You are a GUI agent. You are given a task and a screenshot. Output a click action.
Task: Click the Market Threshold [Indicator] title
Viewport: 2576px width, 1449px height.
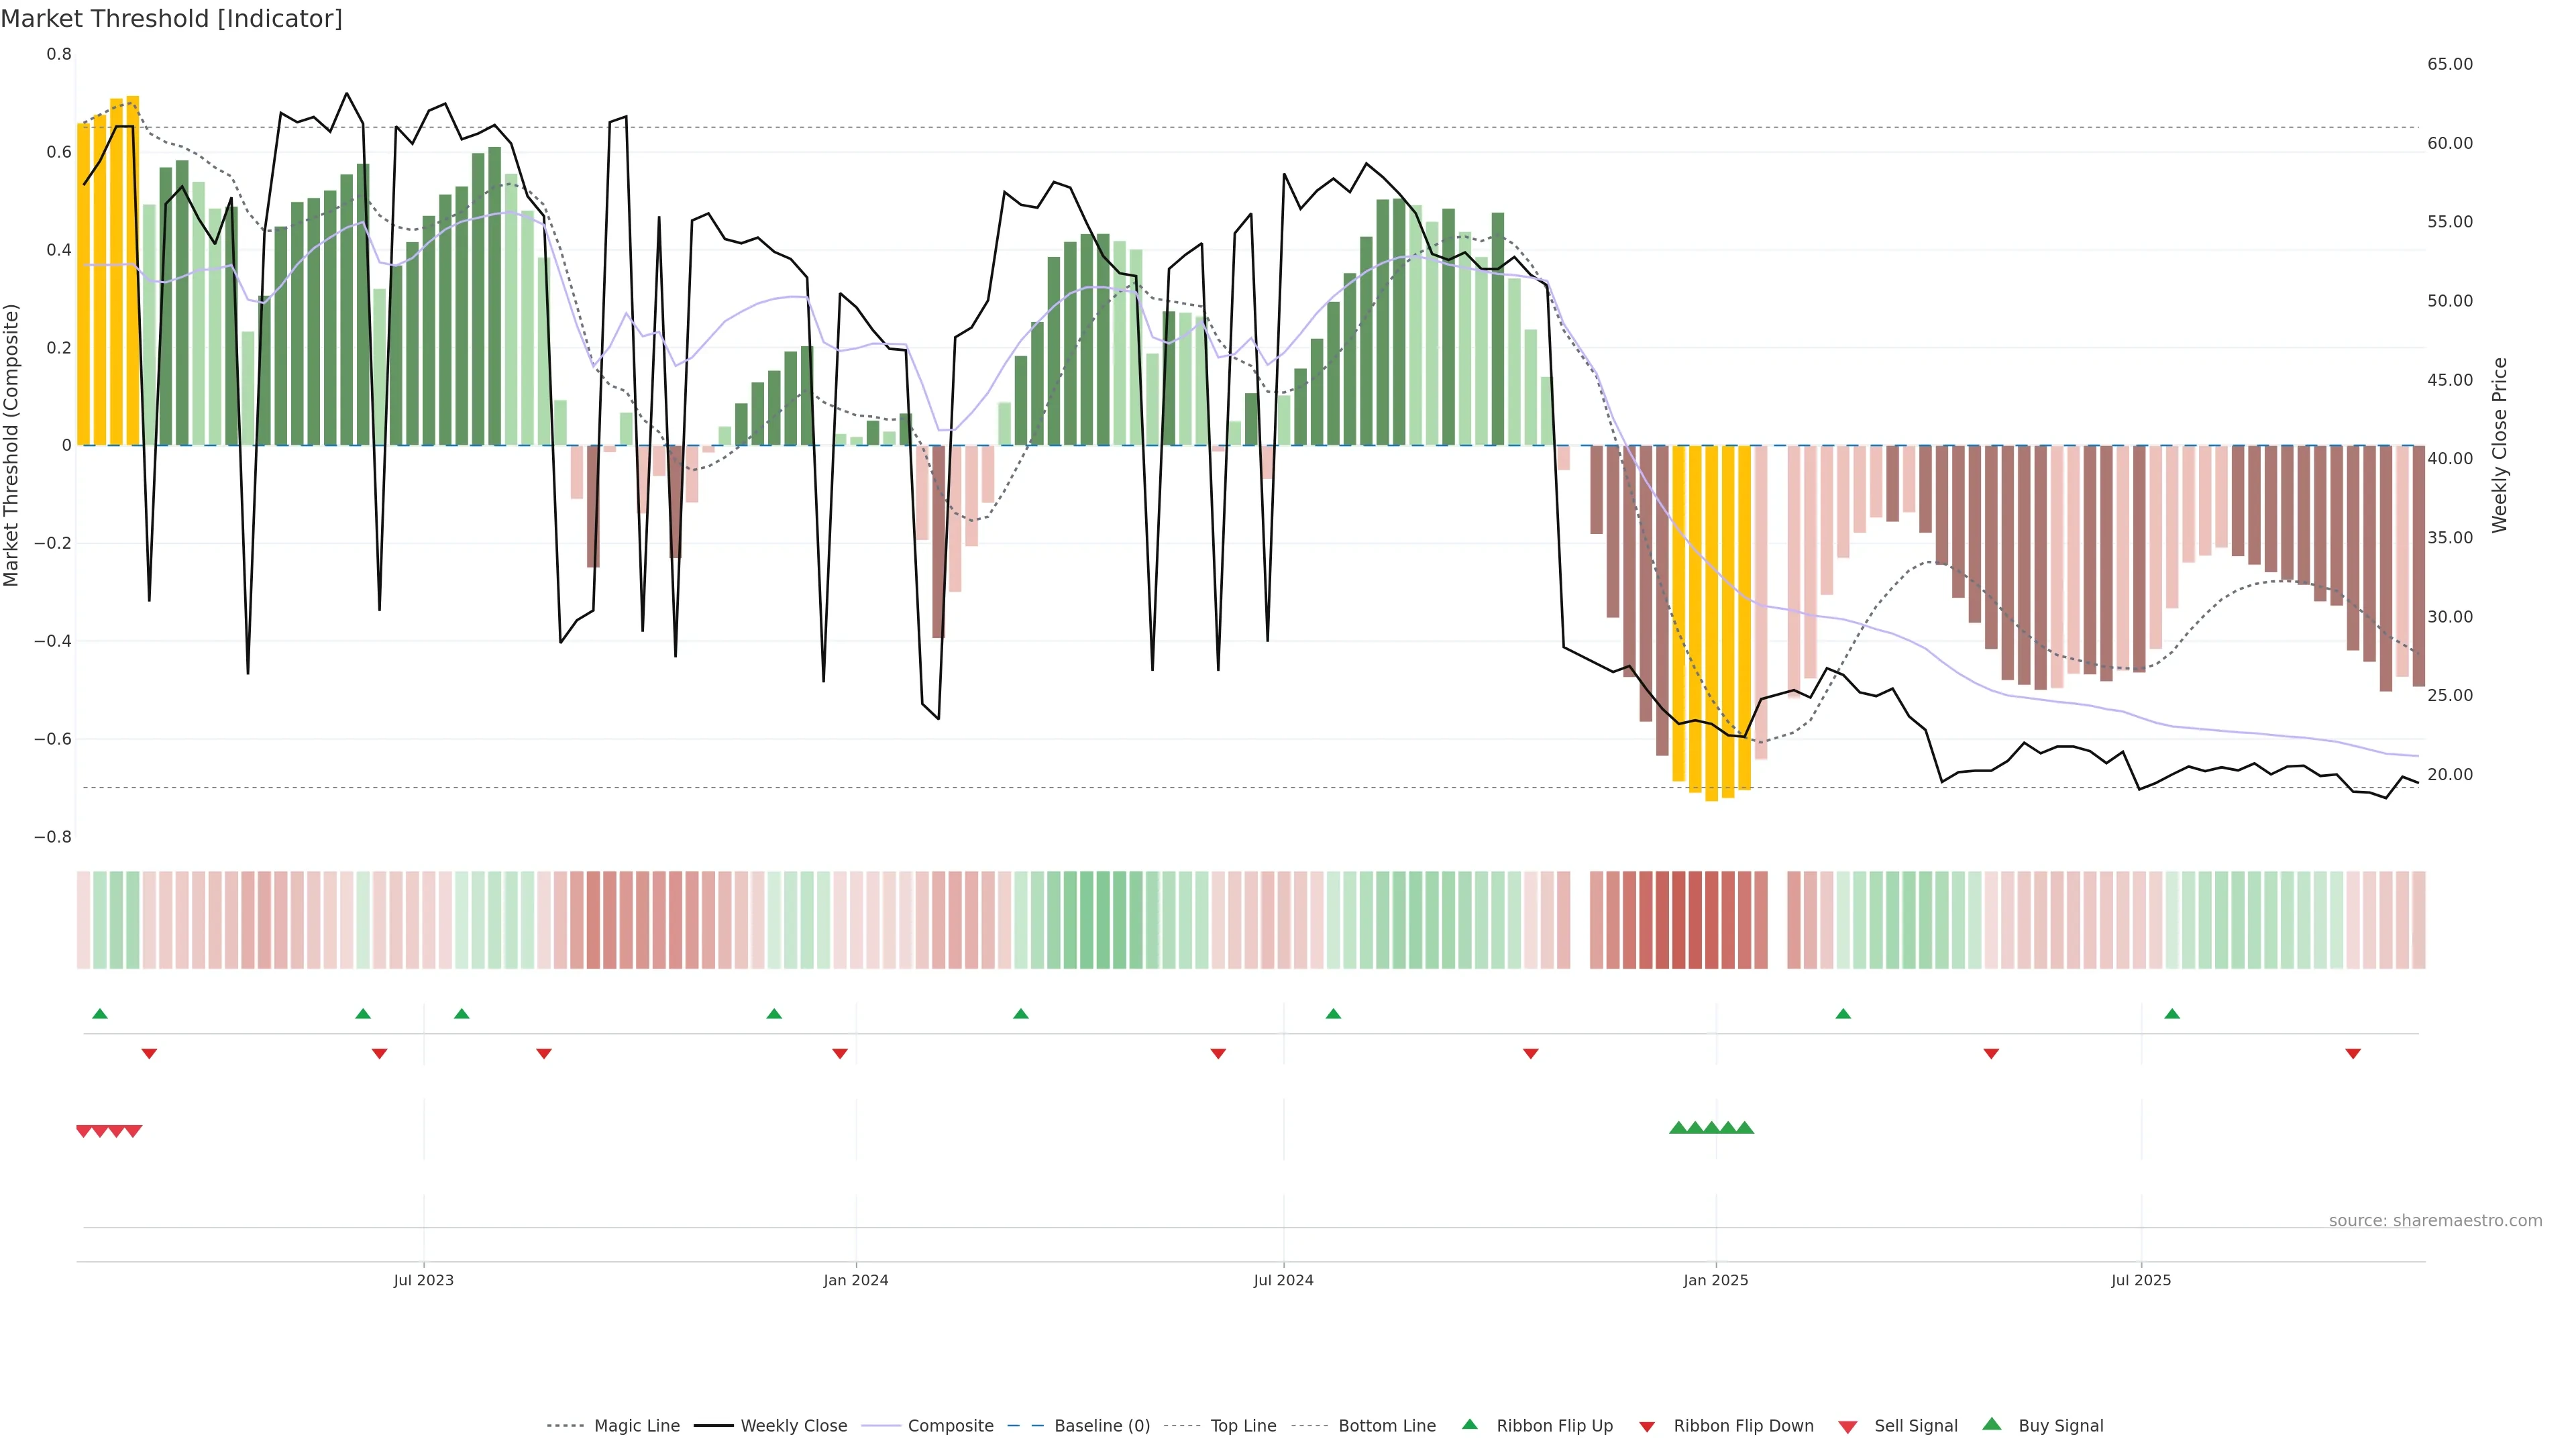pos(171,19)
